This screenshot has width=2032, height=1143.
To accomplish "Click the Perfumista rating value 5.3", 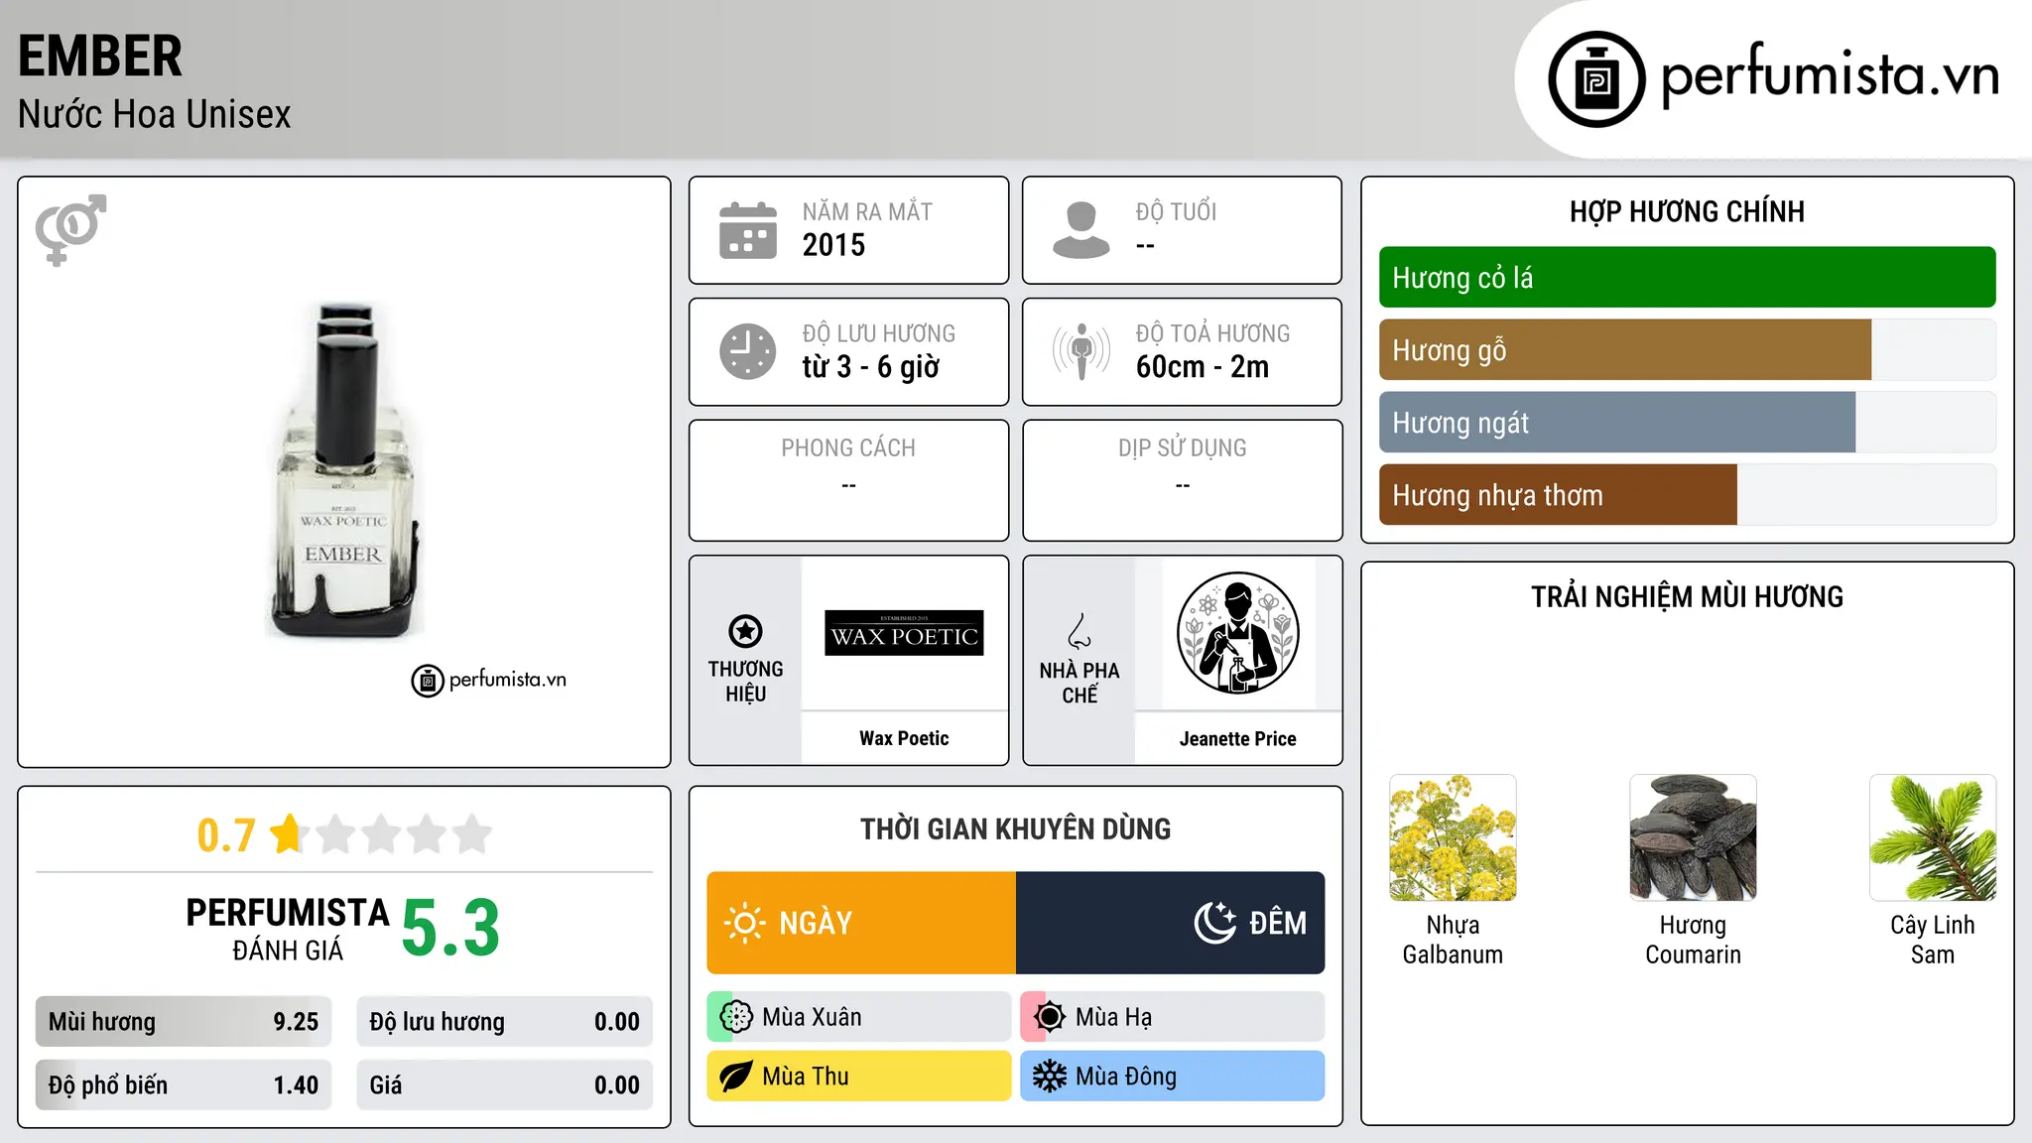I will (450, 928).
